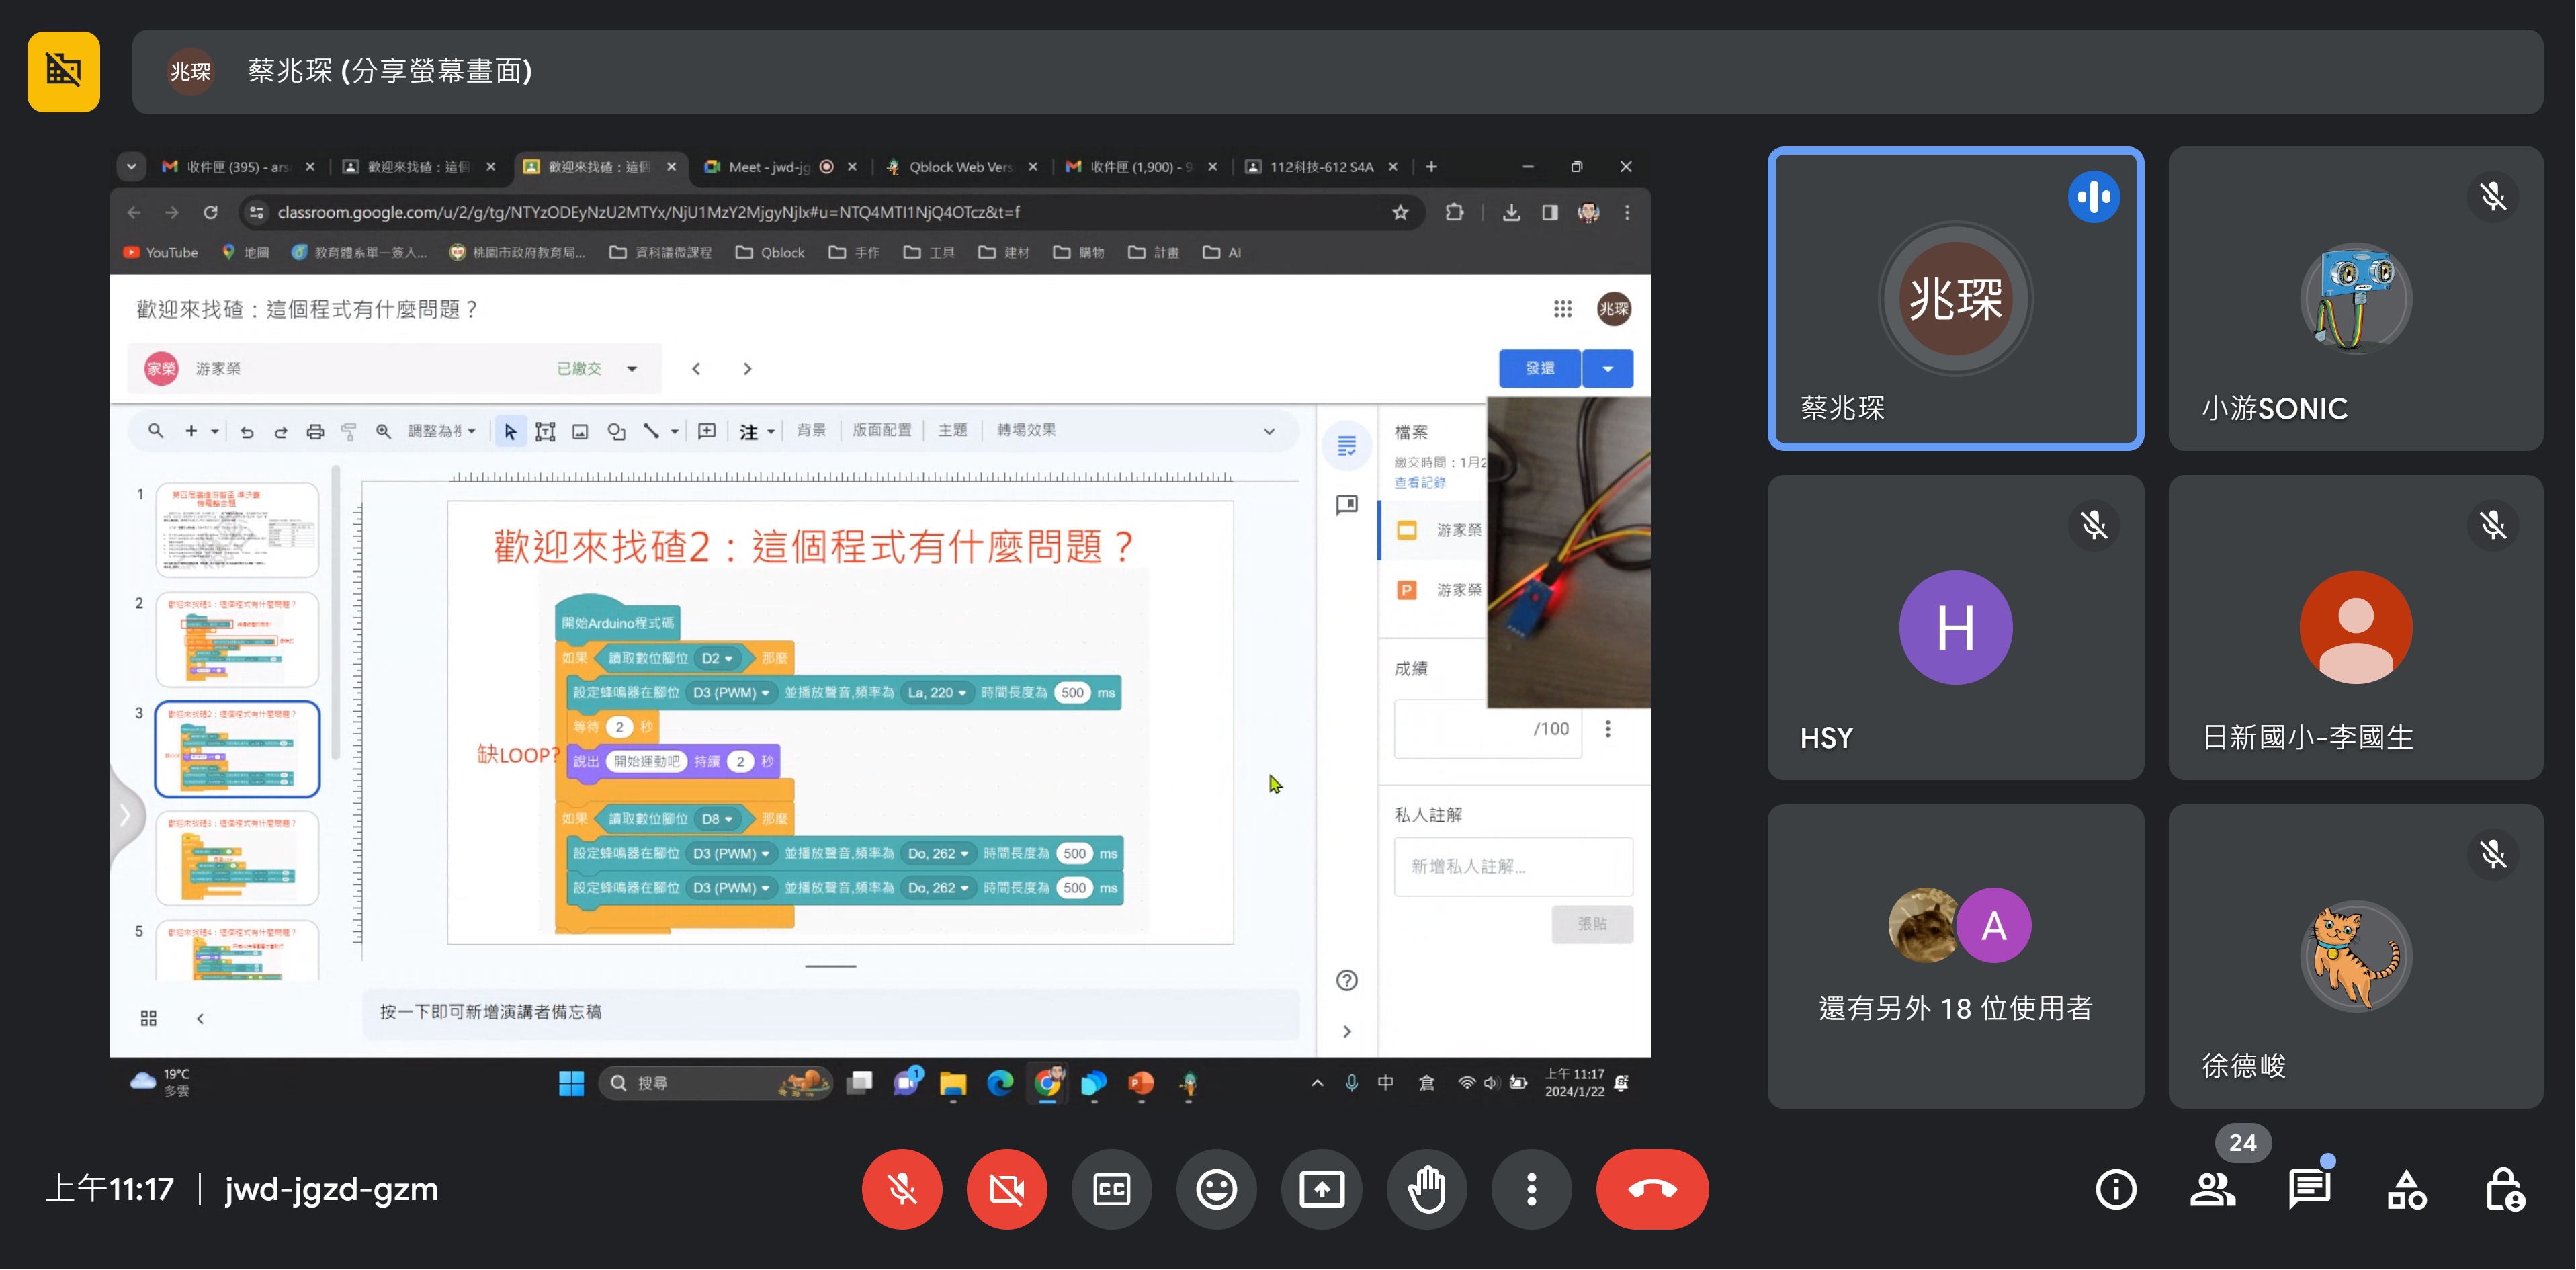Image resolution: width=2576 pixels, height=1270 pixels.
Task: Open more options three-dot menu in Meet
Action: [x=1531, y=1189]
